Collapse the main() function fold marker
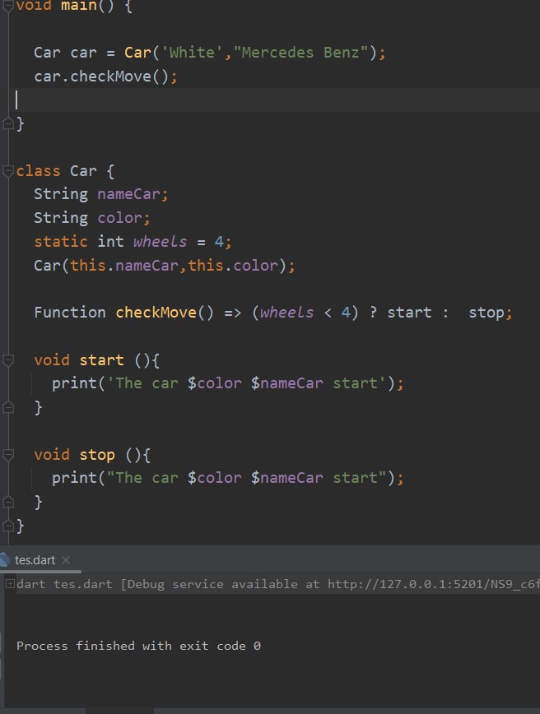The width and height of the screenshot is (540, 714). [7, 6]
